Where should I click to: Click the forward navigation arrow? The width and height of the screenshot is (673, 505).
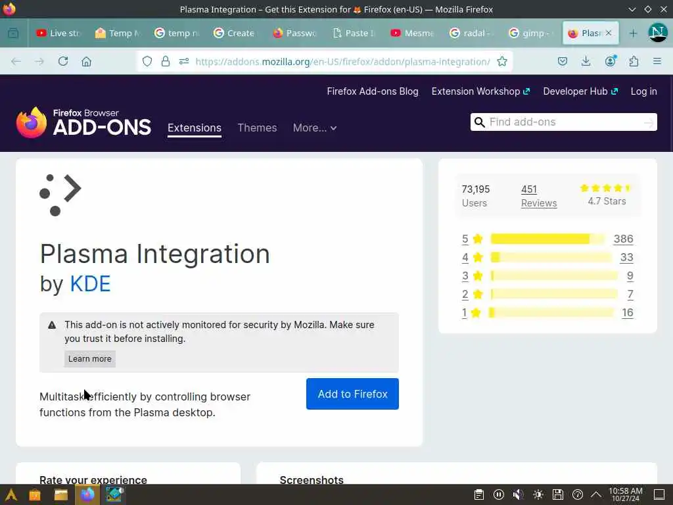click(x=39, y=61)
